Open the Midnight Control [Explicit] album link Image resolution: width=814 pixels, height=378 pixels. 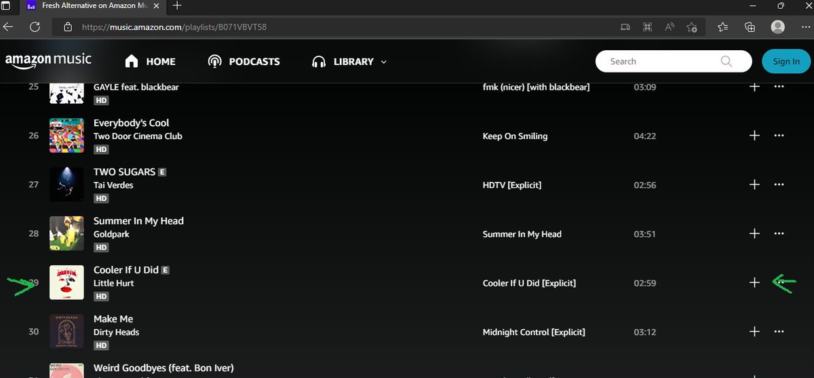coord(534,332)
